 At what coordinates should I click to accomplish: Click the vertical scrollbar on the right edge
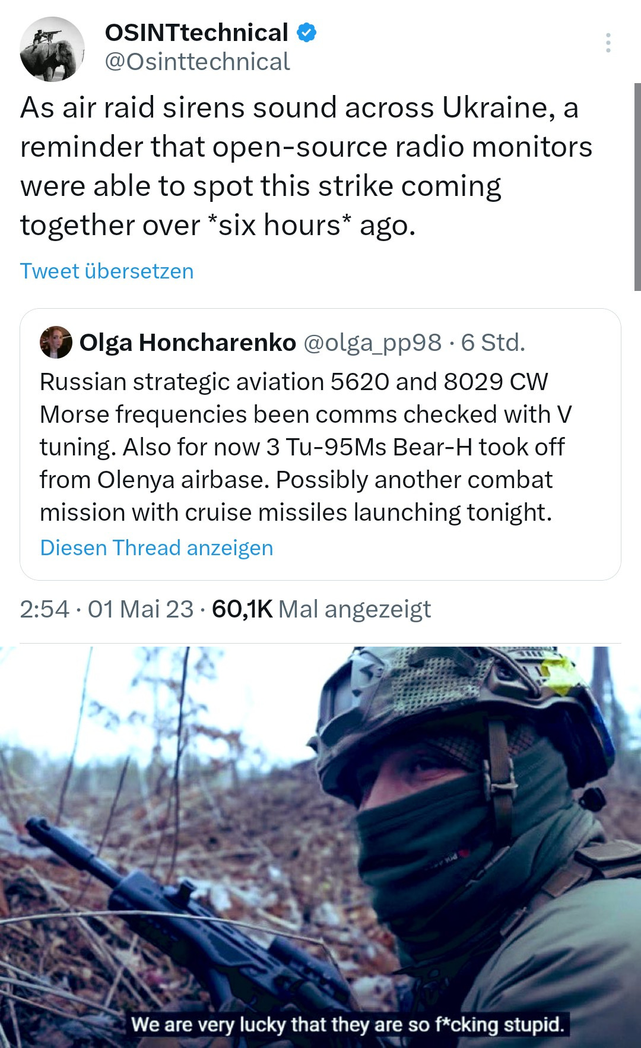tap(637, 187)
